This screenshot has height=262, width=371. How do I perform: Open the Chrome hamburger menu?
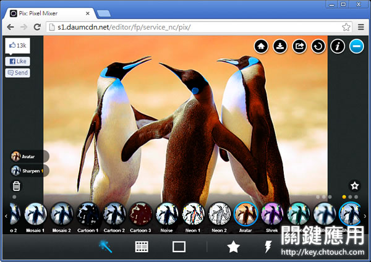pyautogui.click(x=360, y=27)
